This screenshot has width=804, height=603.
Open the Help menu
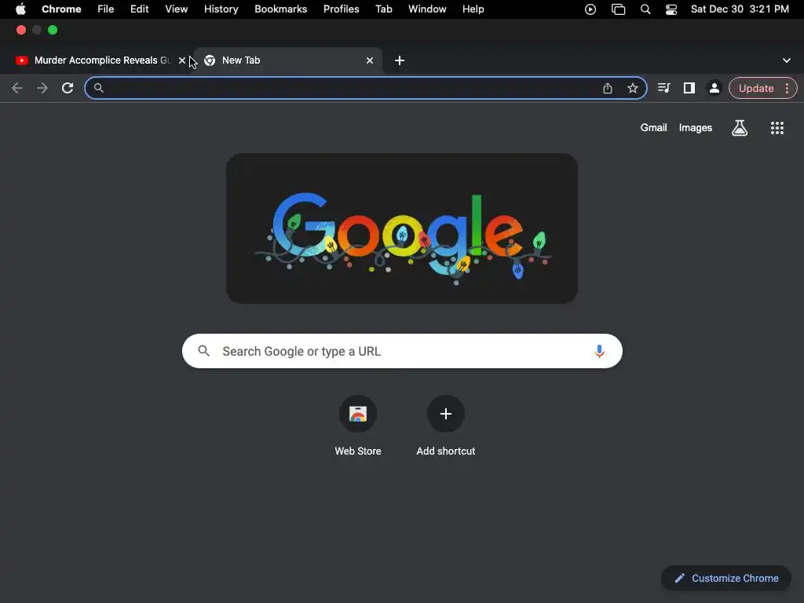(x=473, y=9)
